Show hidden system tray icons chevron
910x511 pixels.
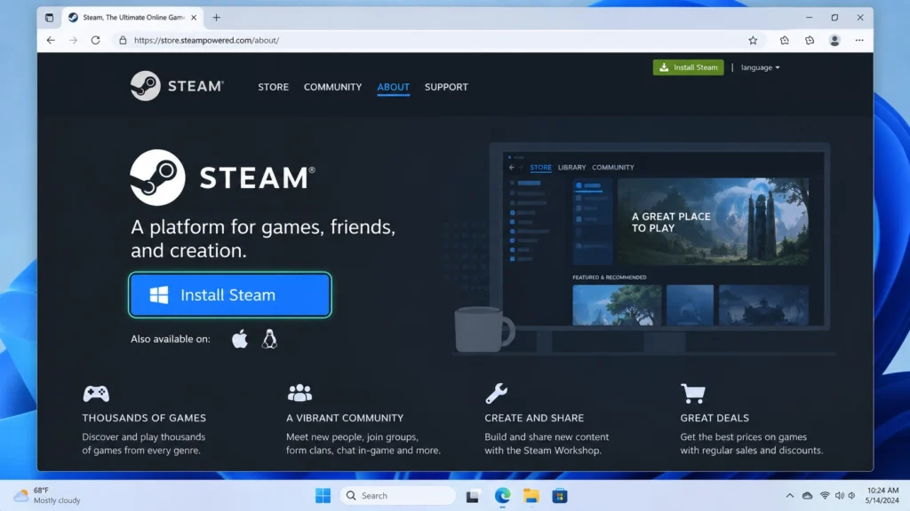pyautogui.click(x=790, y=495)
